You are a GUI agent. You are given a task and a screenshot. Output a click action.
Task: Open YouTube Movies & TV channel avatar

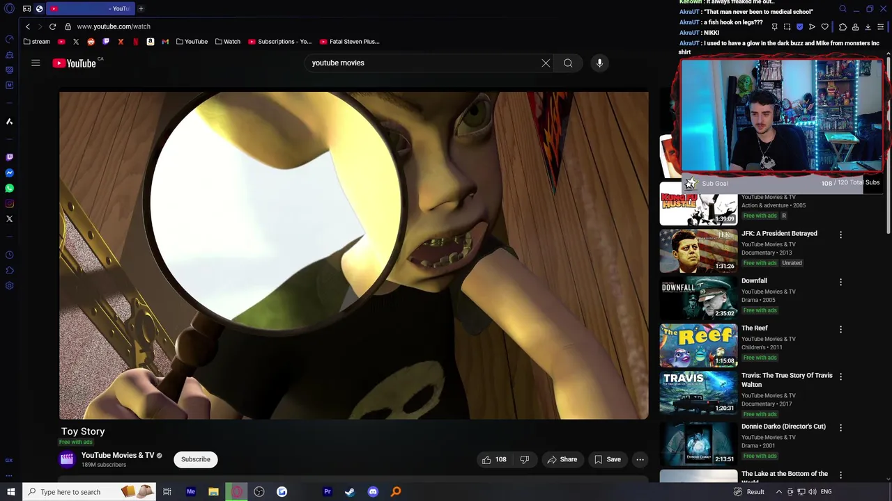pos(67,459)
